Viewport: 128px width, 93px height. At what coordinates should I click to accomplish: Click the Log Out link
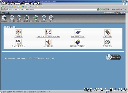tap(121, 13)
